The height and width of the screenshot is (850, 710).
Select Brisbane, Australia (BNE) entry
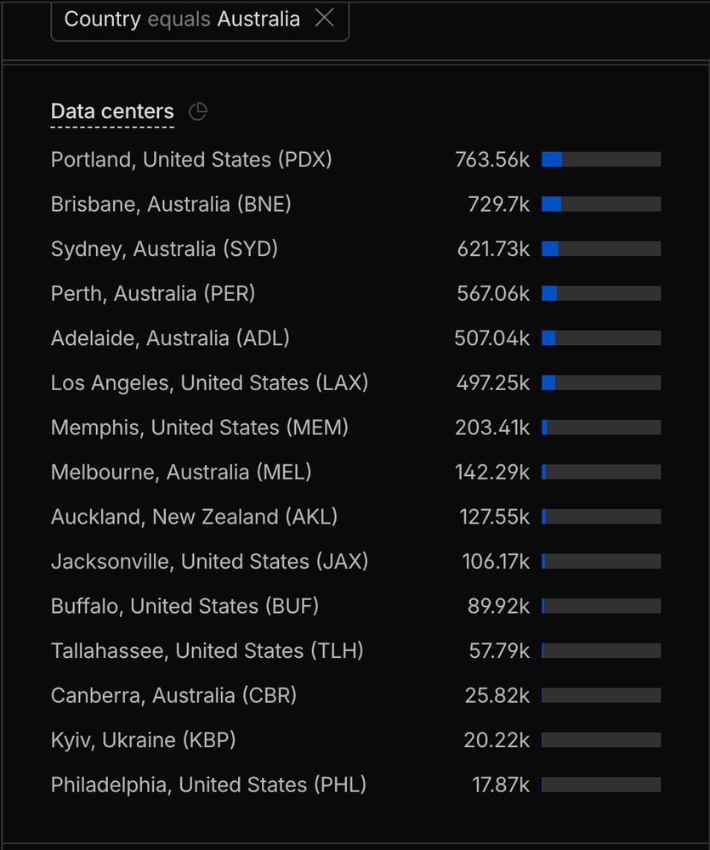(x=355, y=204)
